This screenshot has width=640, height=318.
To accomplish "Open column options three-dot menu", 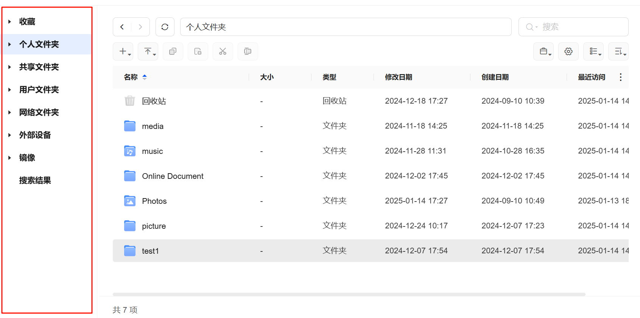I will click(x=621, y=77).
